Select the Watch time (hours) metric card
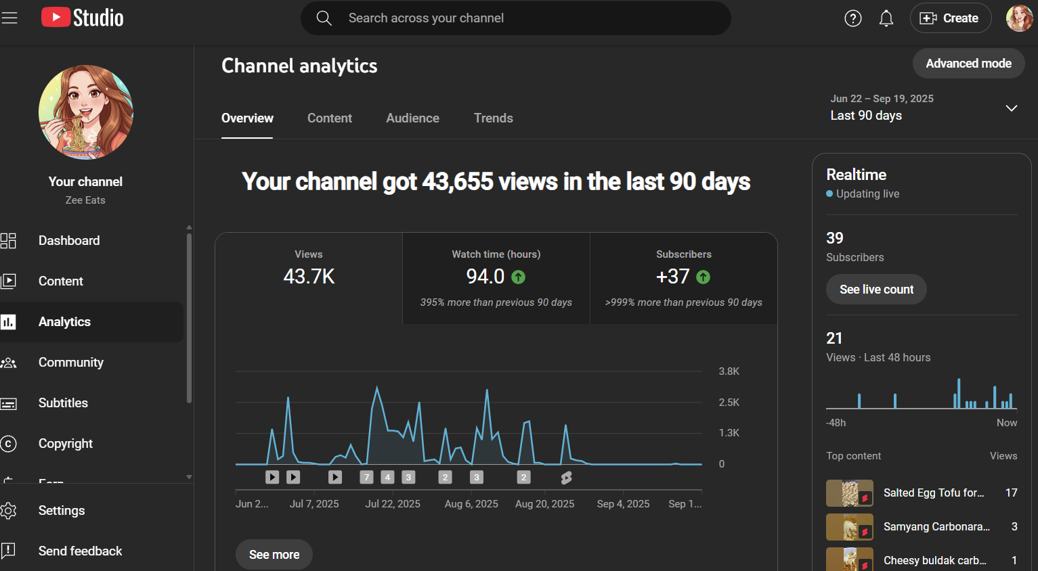Screen dimensions: 1038x571 click(x=496, y=278)
